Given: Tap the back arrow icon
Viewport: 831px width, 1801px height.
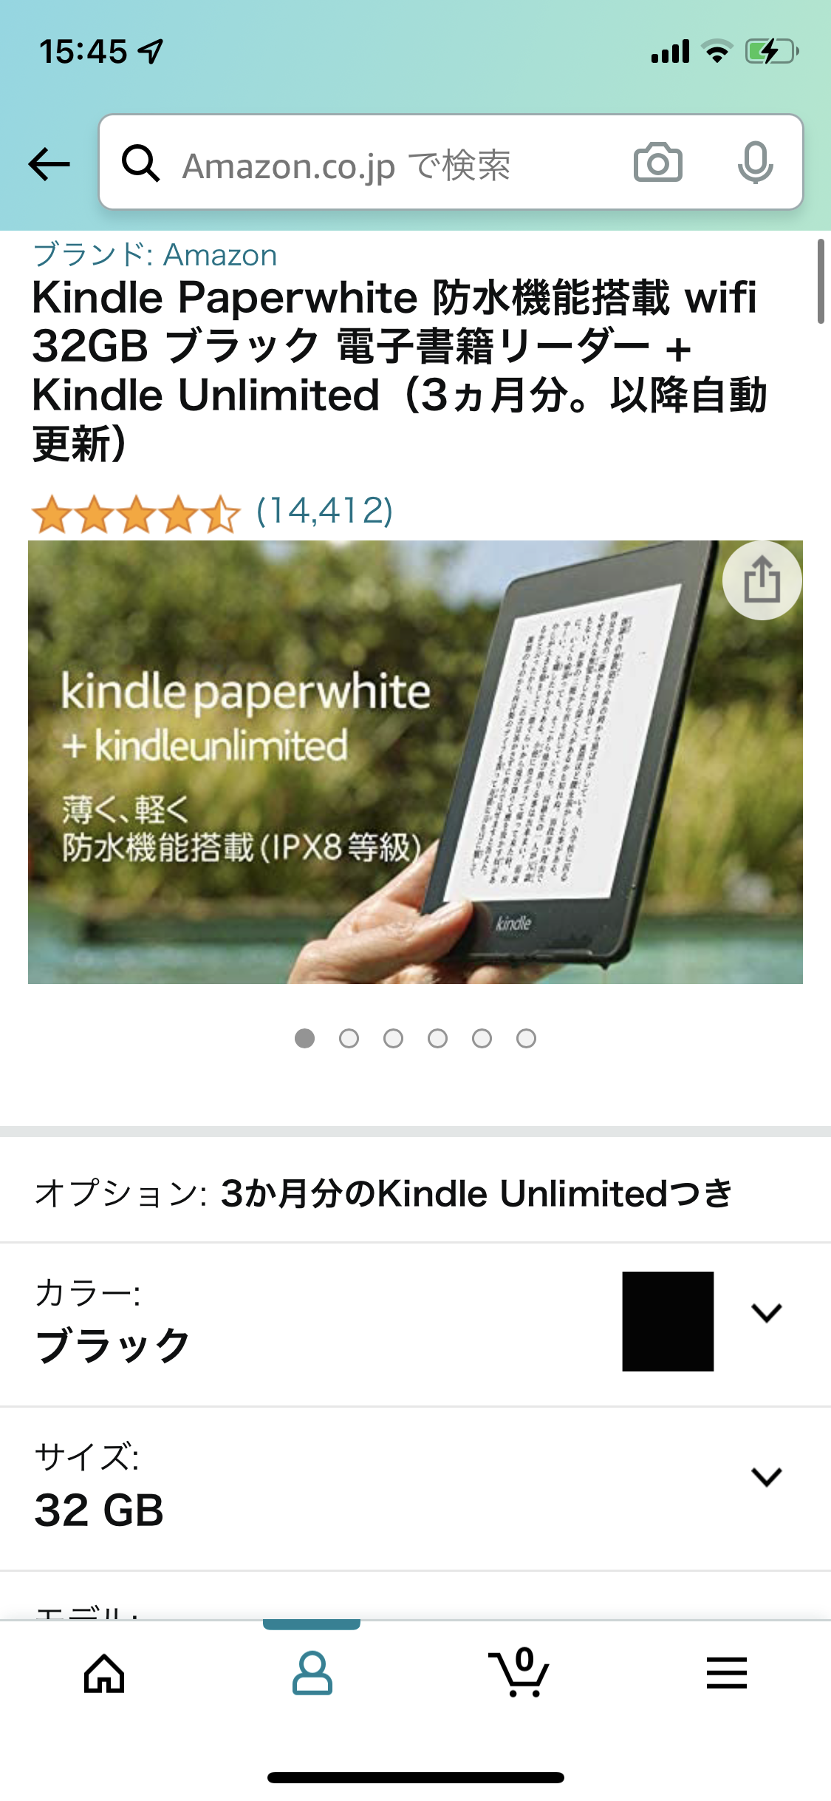Looking at the screenshot, I should pos(49,163).
